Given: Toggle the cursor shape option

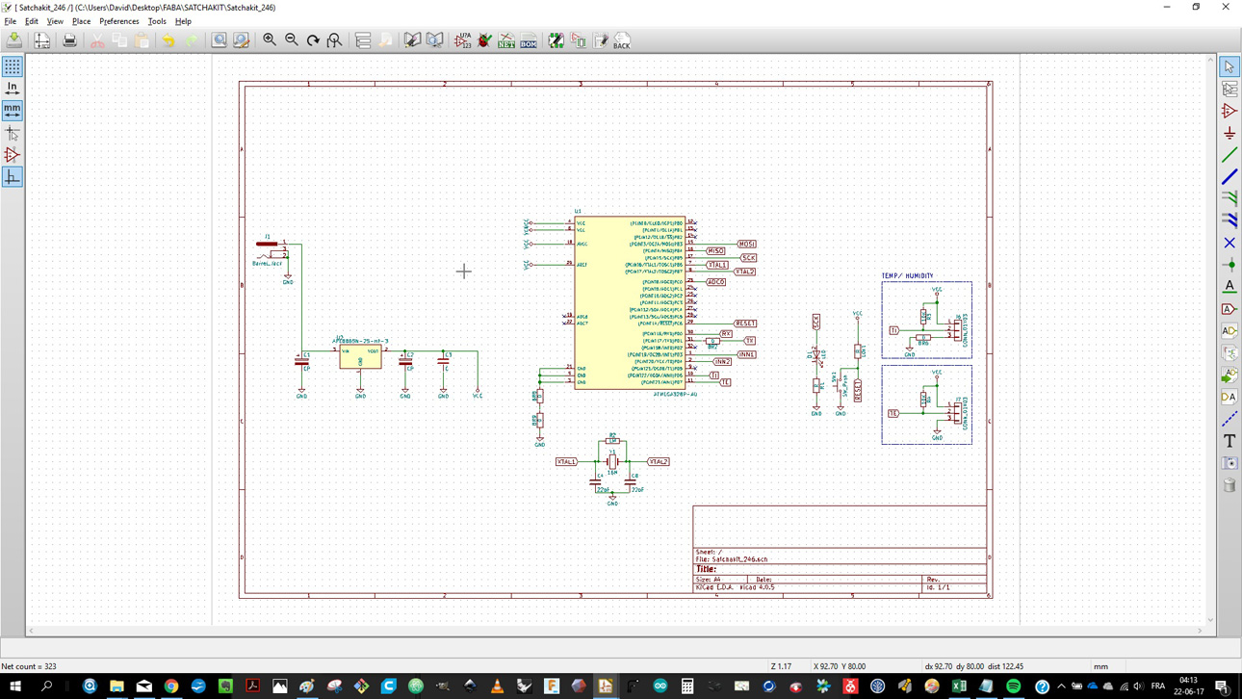Looking at the screenshot, I should pos(13,133).
